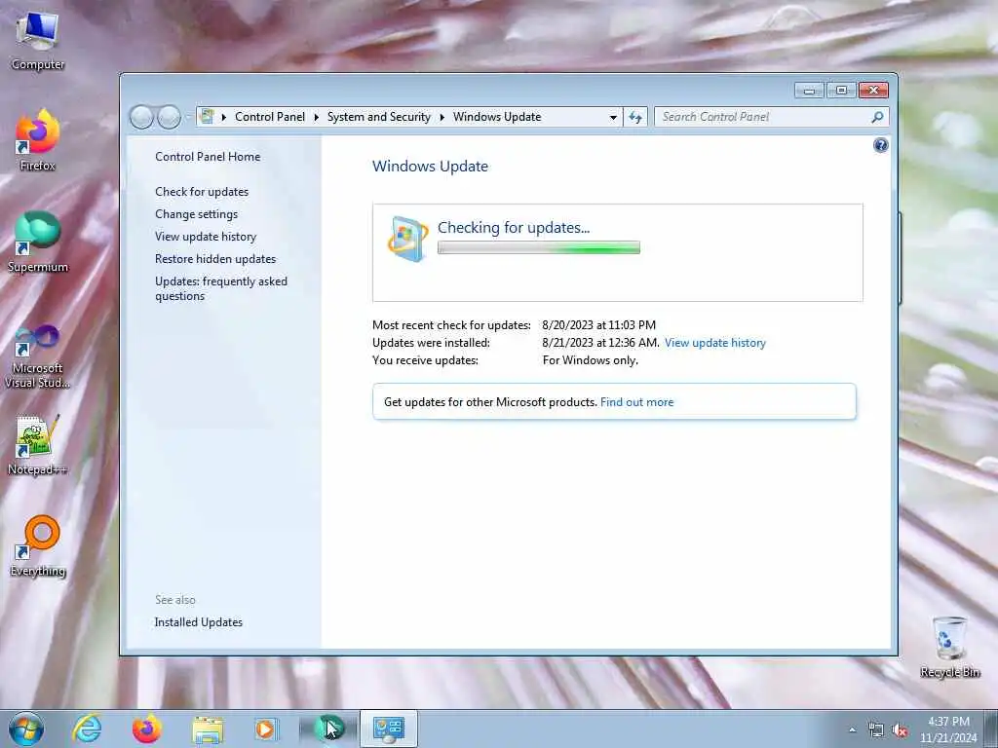Show hidden tray icons arrow
998x748 pixels.
click(x=852, y=730)
